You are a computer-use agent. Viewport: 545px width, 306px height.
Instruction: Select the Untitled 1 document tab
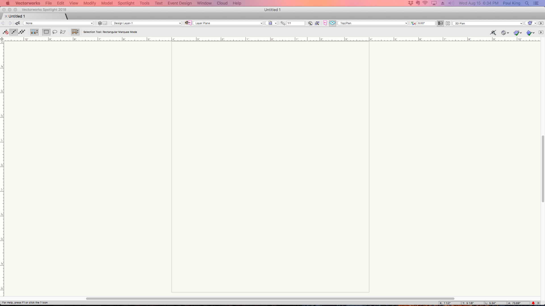pyautogui.click(x=17, y=16)
